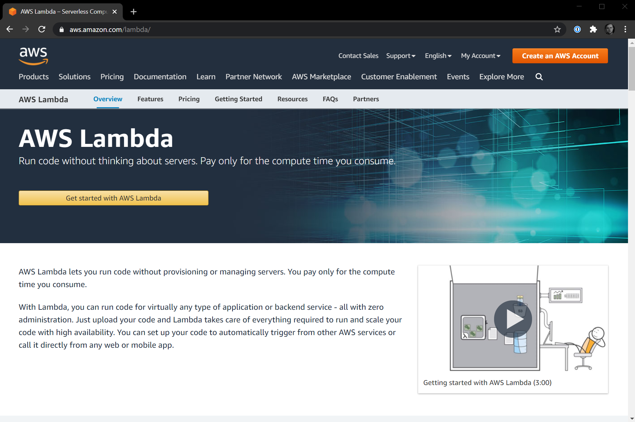Open the site search magnifier icon
635x422 pixels.
(539, 77)
